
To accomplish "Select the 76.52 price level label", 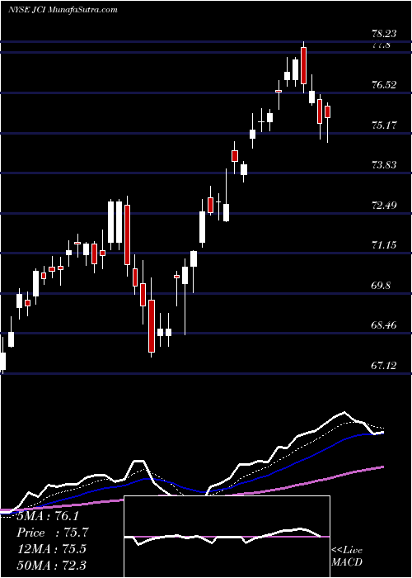I will (x=384, y=85).
